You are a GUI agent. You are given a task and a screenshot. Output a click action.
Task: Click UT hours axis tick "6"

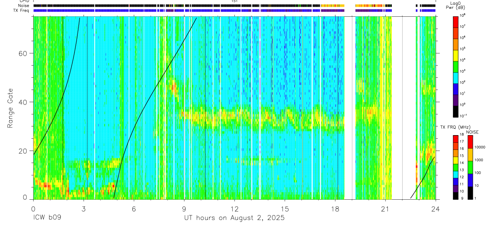pos(134,208)
